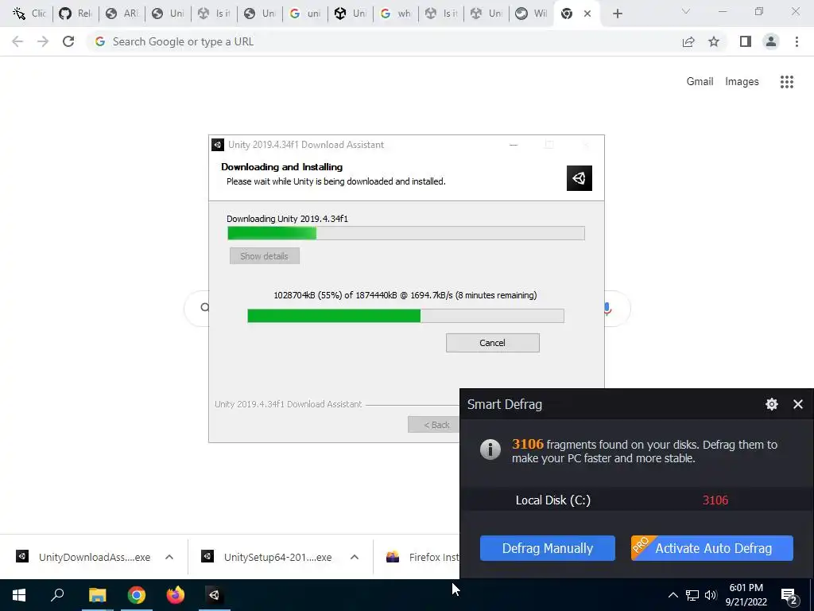
Task: Click the Back button in Unity installer
Action: tap(435, 425)
